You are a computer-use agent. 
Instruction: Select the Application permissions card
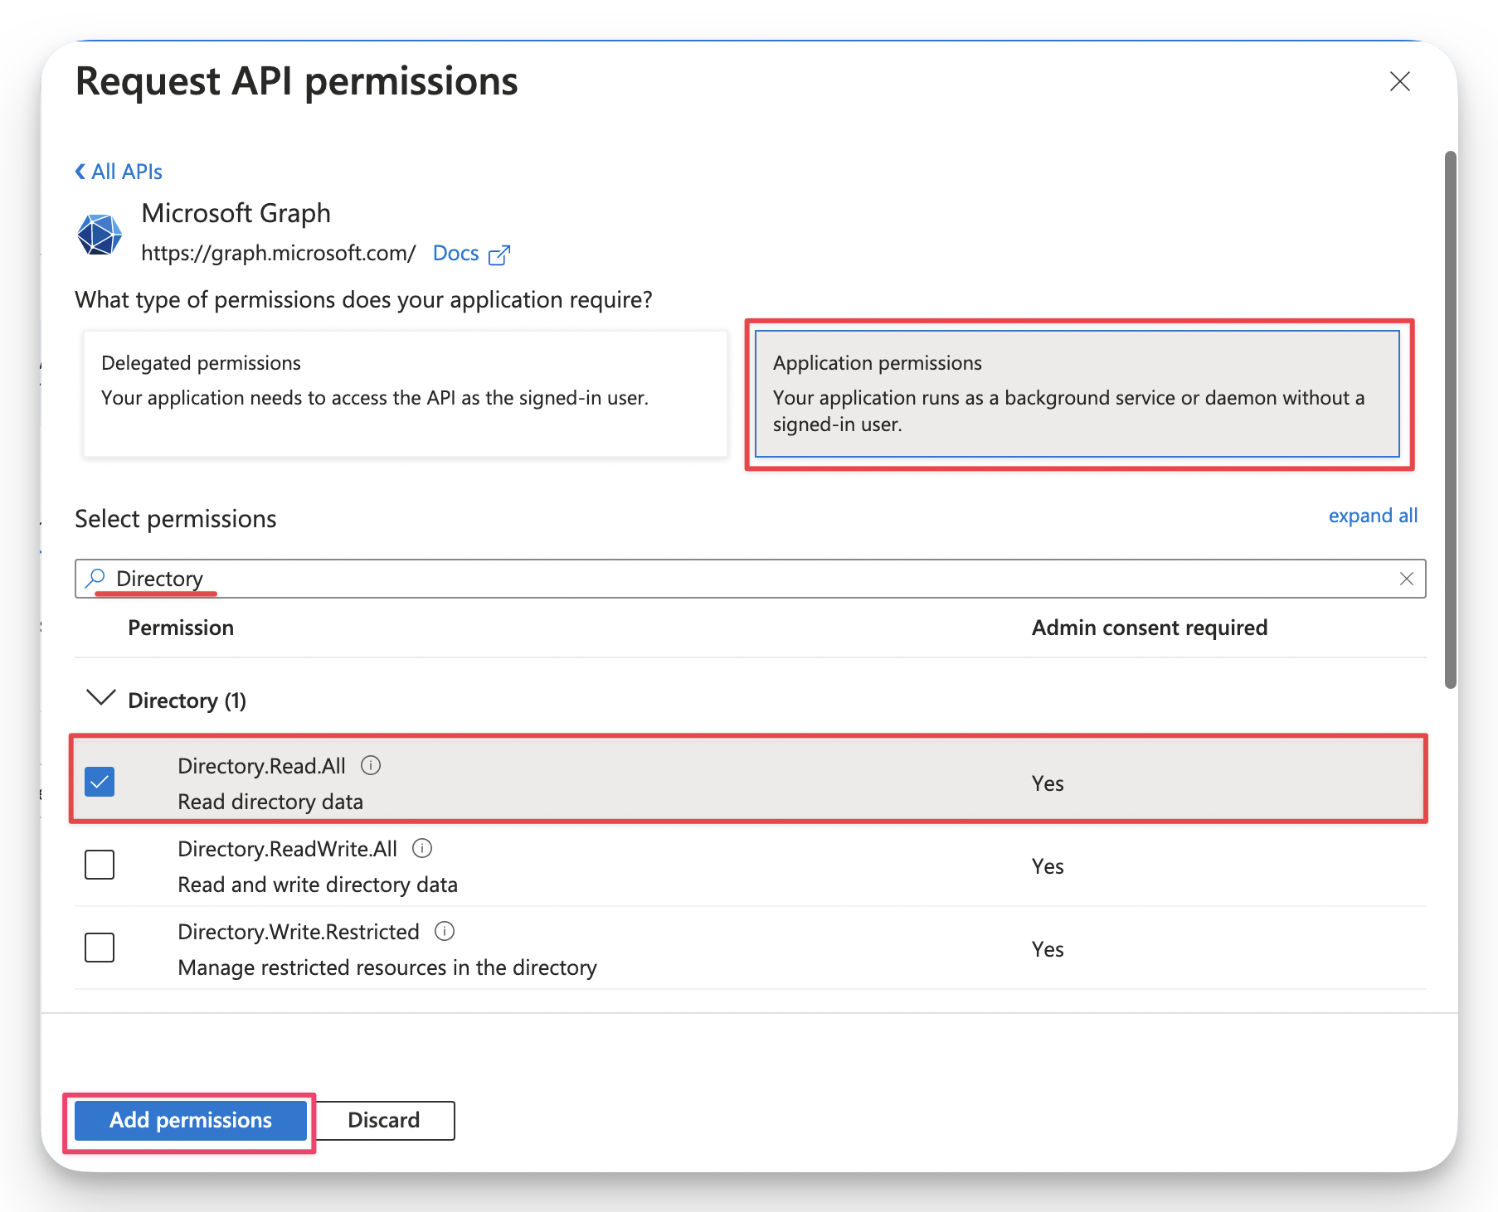[x=1077, y=394]
